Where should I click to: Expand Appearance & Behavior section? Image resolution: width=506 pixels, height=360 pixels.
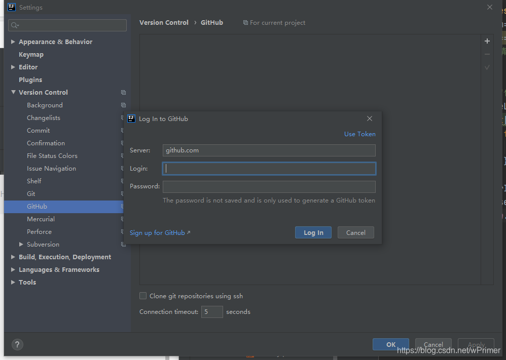point(13,42)
